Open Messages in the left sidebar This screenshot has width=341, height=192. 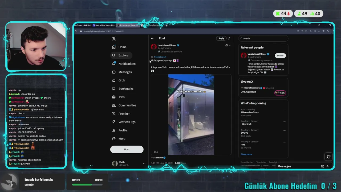tap(122, 72)
